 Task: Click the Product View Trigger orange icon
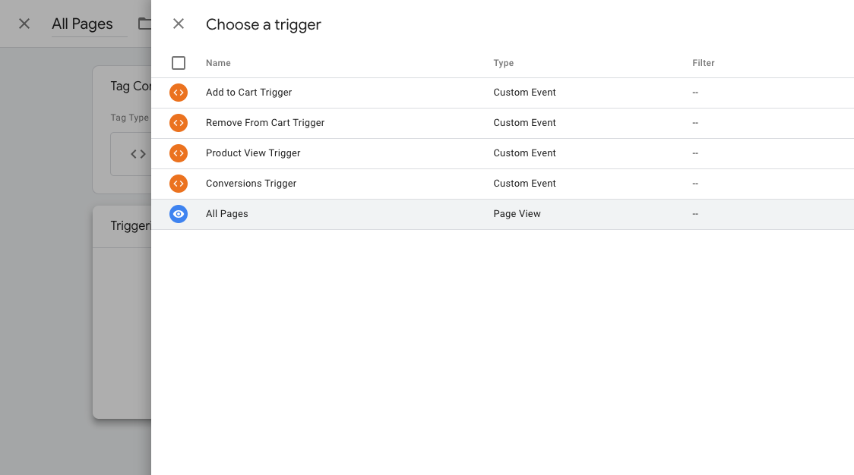[178, 153]
